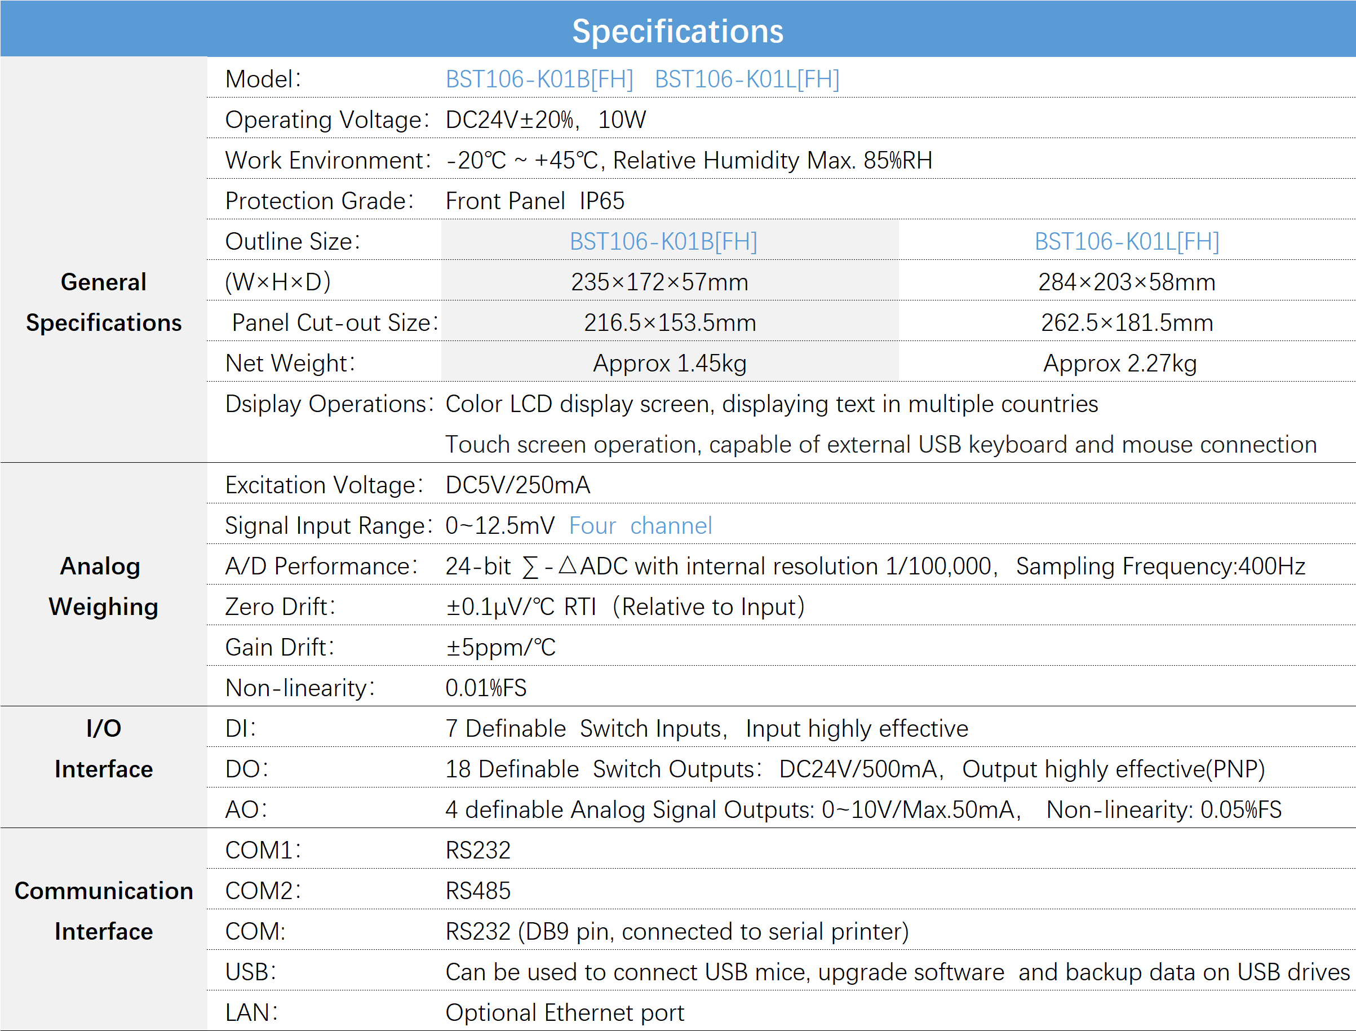1356x1031 pixels.
Task: Click the 216.5×153.5mm cut-out size cell
Action: (x=670, y=322)
